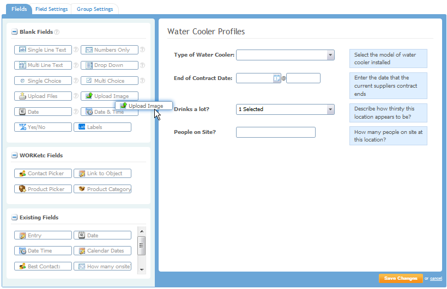Collapse the WORKetc Fields section

click(x=14, y=156)
